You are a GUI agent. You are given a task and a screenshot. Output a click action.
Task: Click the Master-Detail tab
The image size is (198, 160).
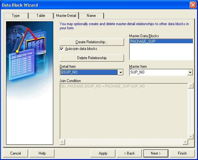coord(66,15)
